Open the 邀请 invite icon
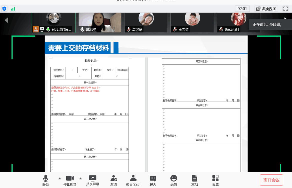This screenshot has width=292, height=188. 114,180
